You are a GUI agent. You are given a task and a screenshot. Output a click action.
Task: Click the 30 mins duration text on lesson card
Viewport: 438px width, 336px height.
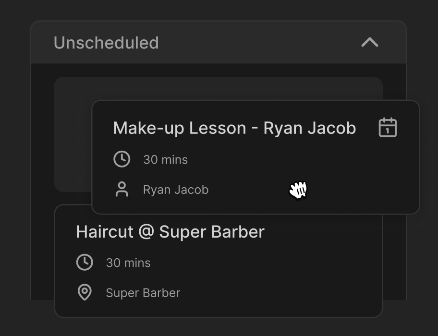165,159
